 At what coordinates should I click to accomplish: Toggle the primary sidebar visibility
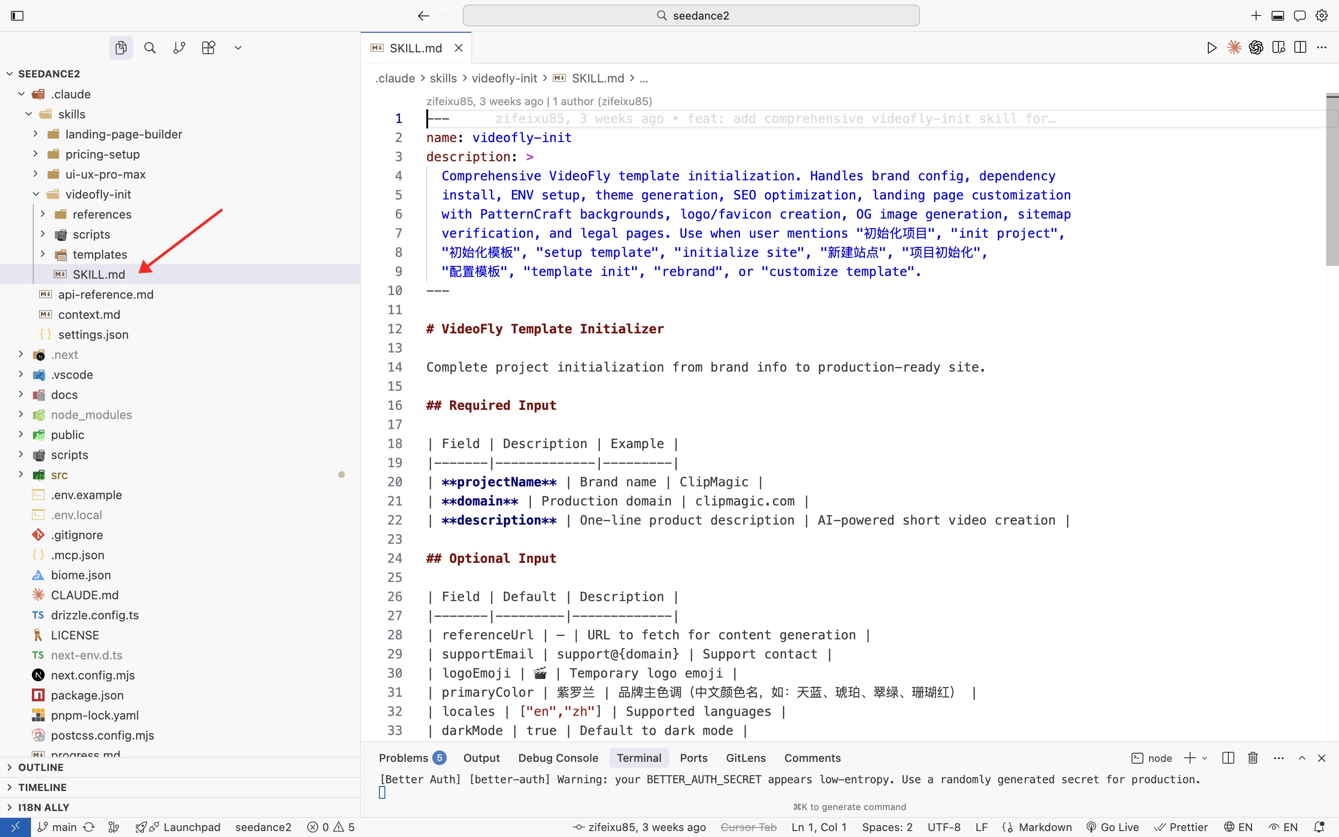[x=17, y=15]
